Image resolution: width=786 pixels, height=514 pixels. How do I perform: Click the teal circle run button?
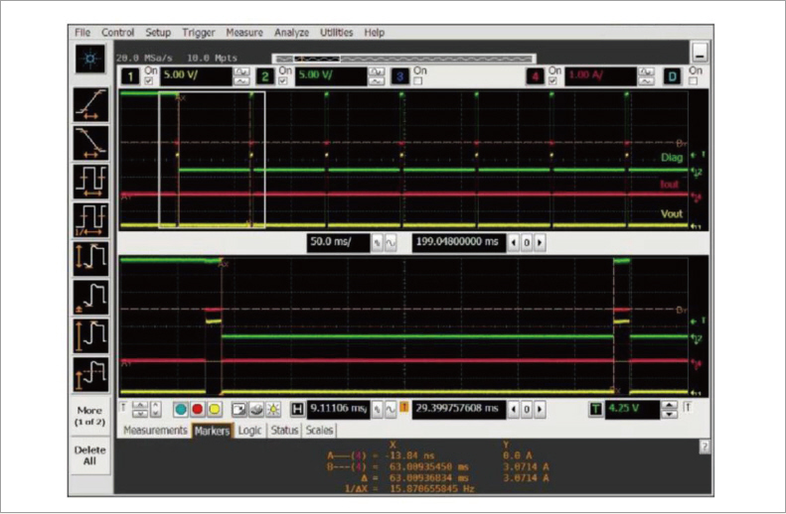tap(180, 409)
